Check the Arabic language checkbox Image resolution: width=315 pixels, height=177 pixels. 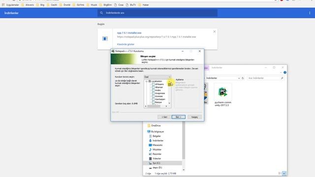[x=153, y=90]
